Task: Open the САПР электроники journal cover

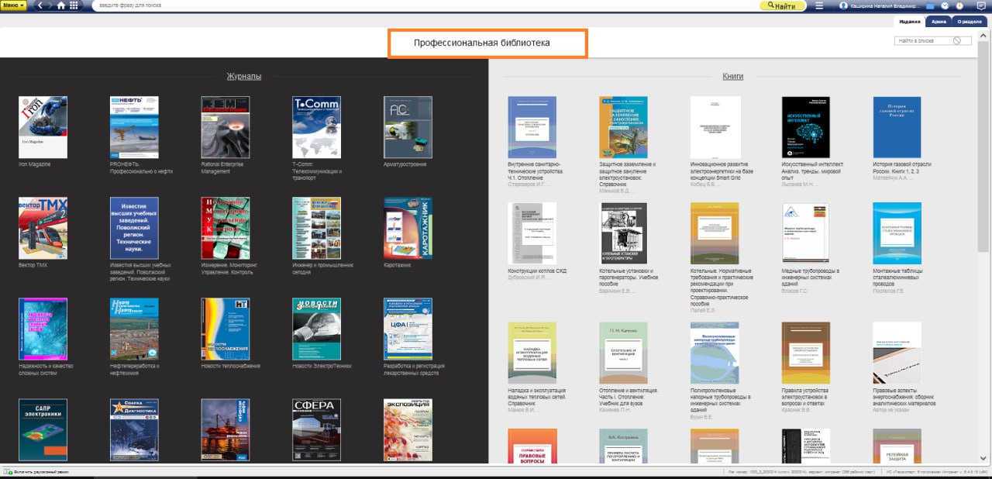Action: [x=43, y=429]
